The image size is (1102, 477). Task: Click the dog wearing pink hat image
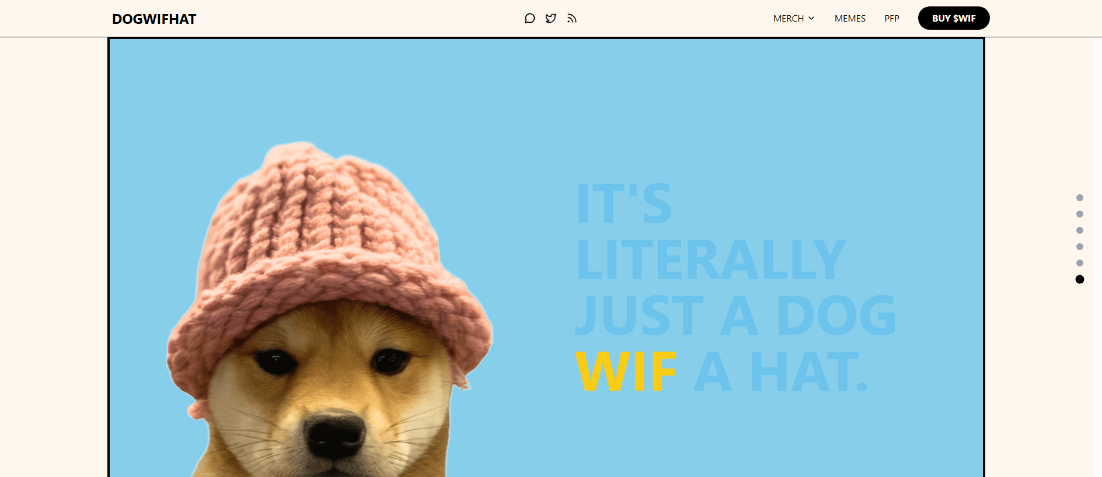tap(330, 309)
